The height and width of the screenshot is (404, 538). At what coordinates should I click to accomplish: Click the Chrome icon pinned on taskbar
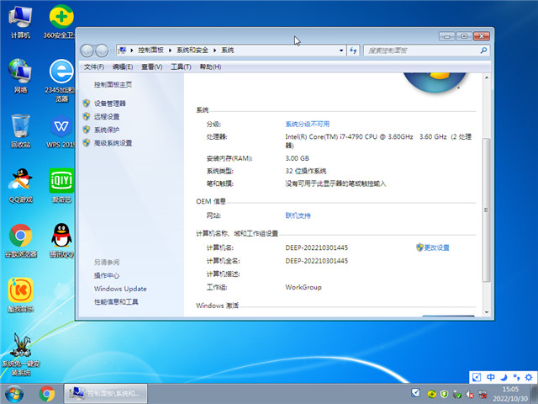(x=47, y=393)
